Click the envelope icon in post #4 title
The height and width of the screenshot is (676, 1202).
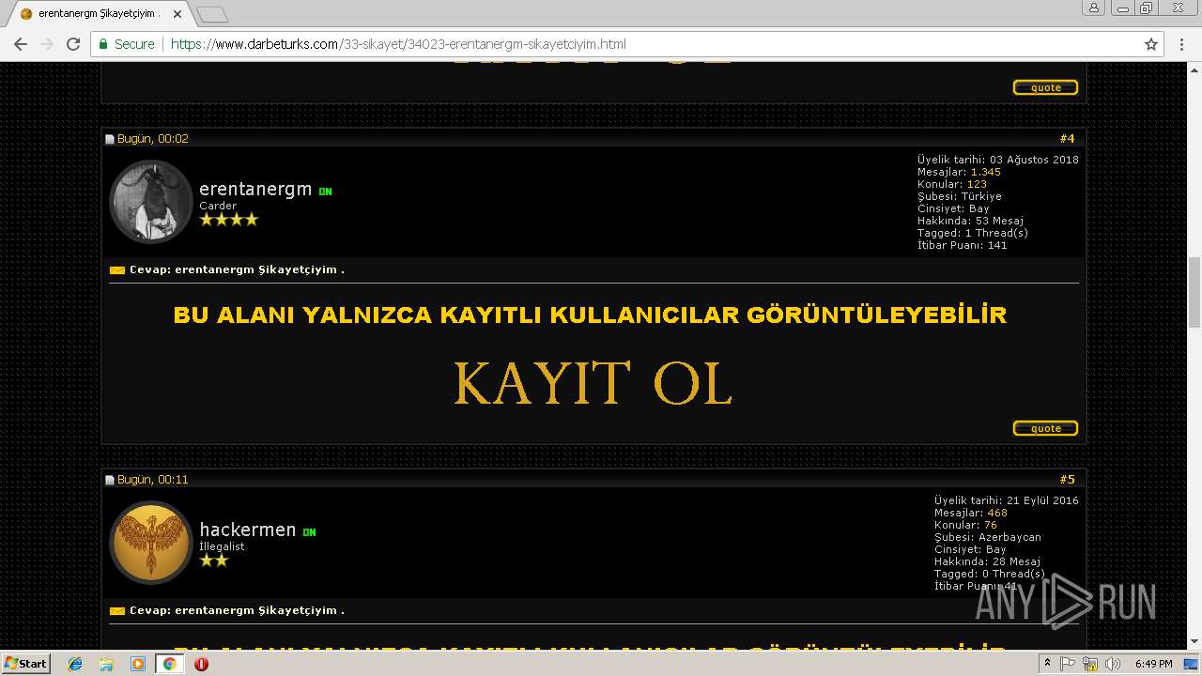point(117,270)
